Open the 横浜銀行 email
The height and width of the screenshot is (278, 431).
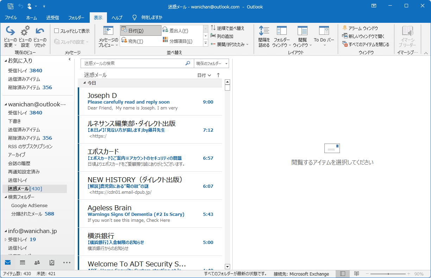[x=150, y=242]
